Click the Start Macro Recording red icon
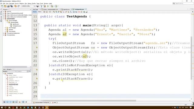The width and height of the screenshot is (194, 109). (79, 12)
